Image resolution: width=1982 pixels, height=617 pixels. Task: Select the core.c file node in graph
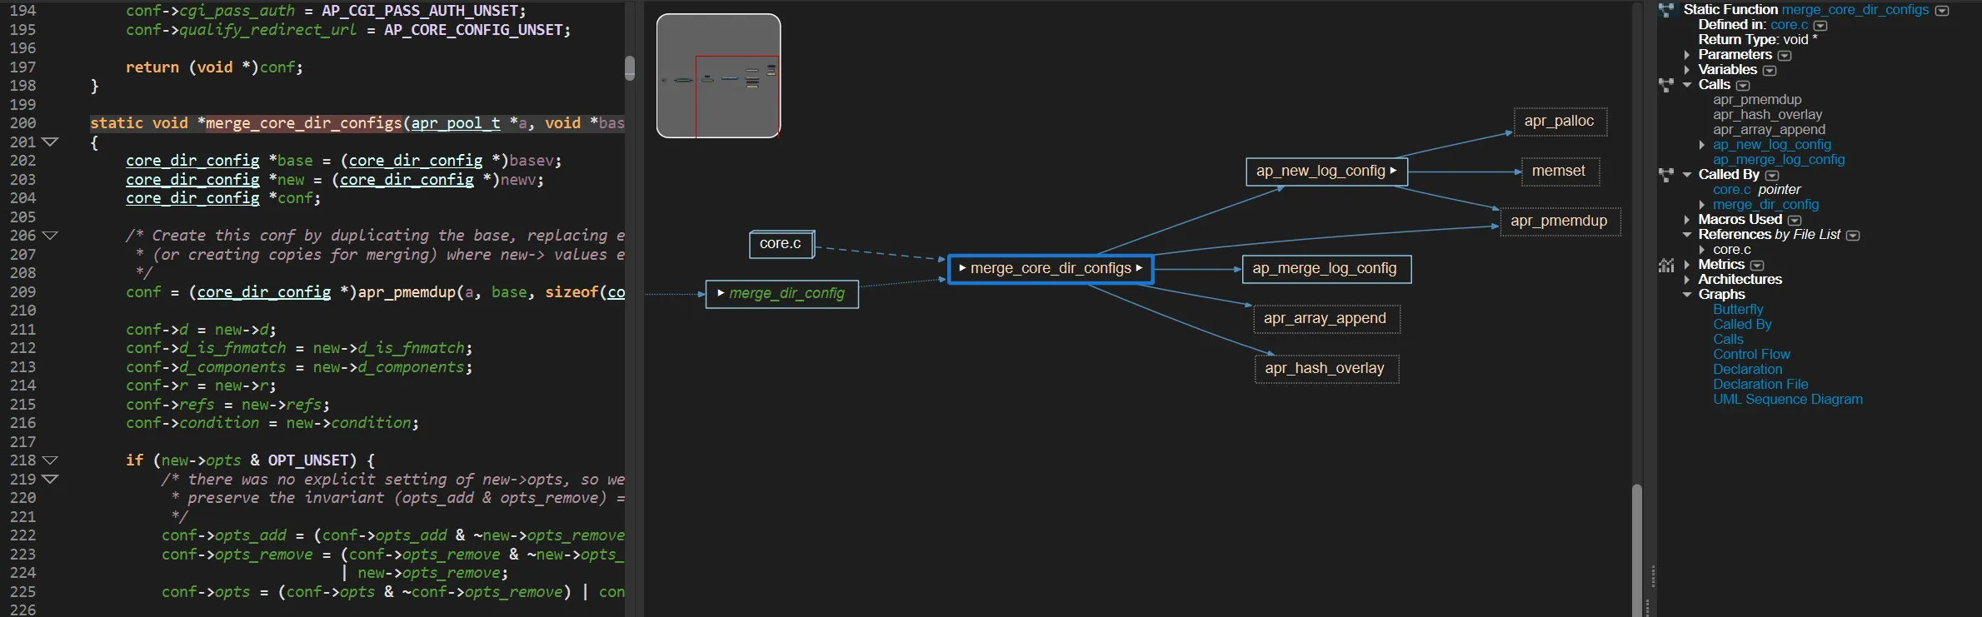[x=781, y=244]
